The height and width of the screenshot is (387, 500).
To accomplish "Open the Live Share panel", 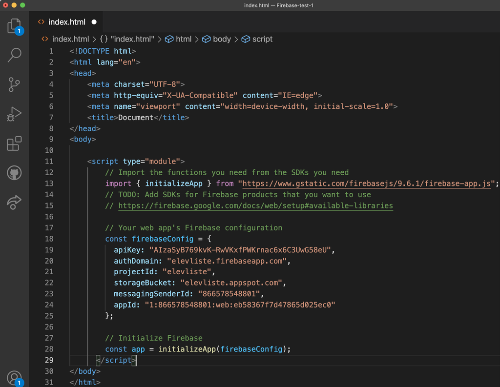I will (14, 202).
